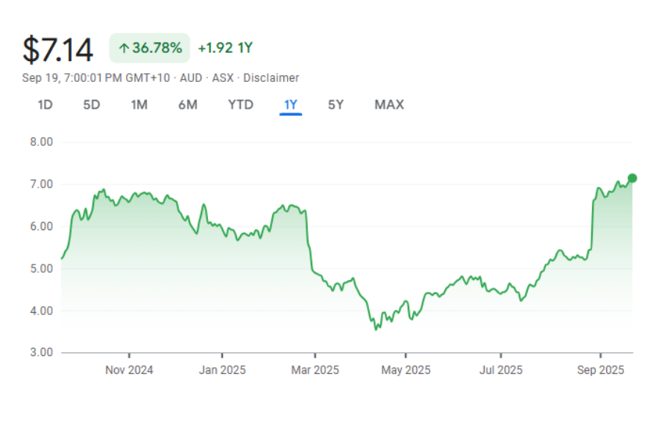Click the green endpoint dot on chart
671x447 pixels.
(632, 178)
